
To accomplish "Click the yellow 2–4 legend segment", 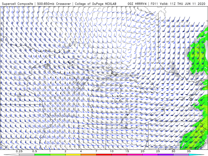I will click(73, 155).
